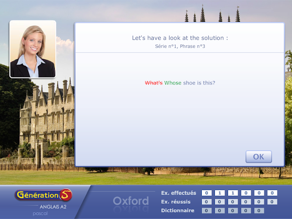Click the OK button
292x219 pixels.
259,157
